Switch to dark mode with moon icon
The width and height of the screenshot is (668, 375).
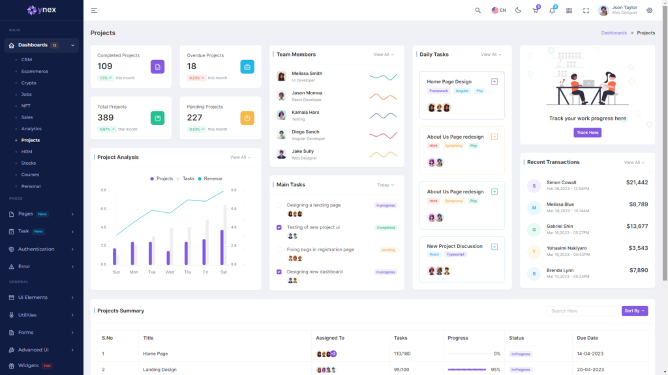click(519, 10)
